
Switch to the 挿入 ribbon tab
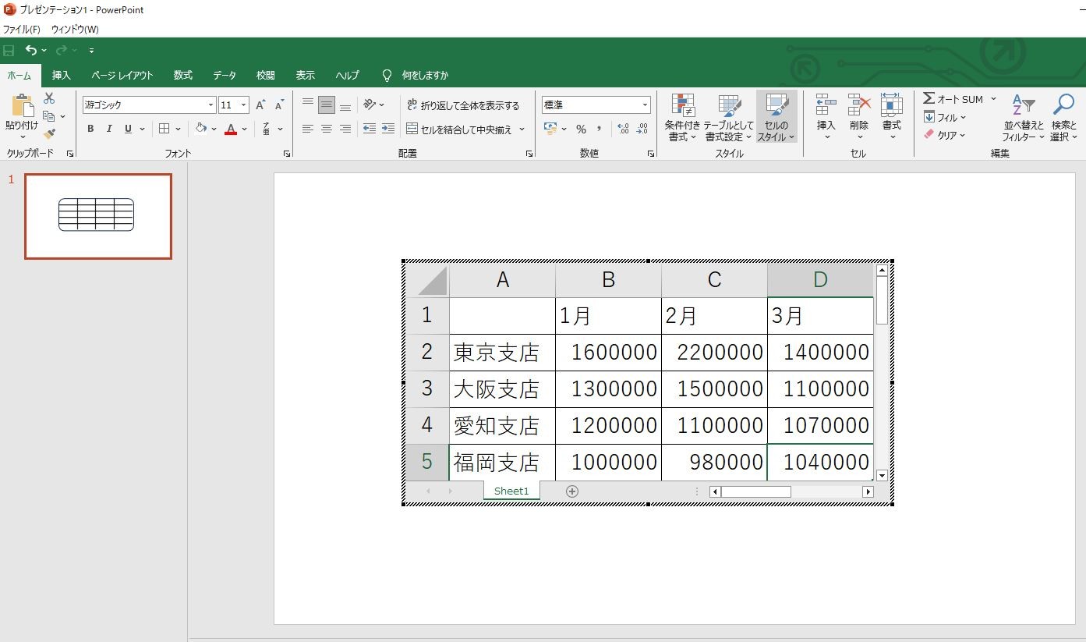coord(62,75)
